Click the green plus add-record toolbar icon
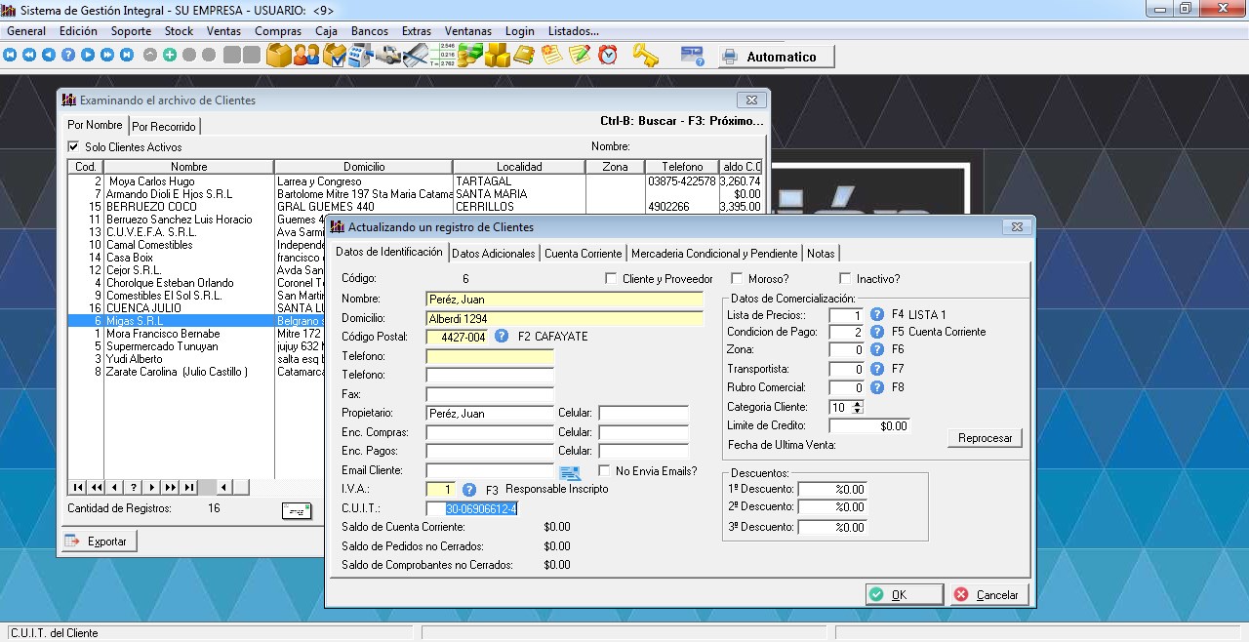 [x=170, y=56]
